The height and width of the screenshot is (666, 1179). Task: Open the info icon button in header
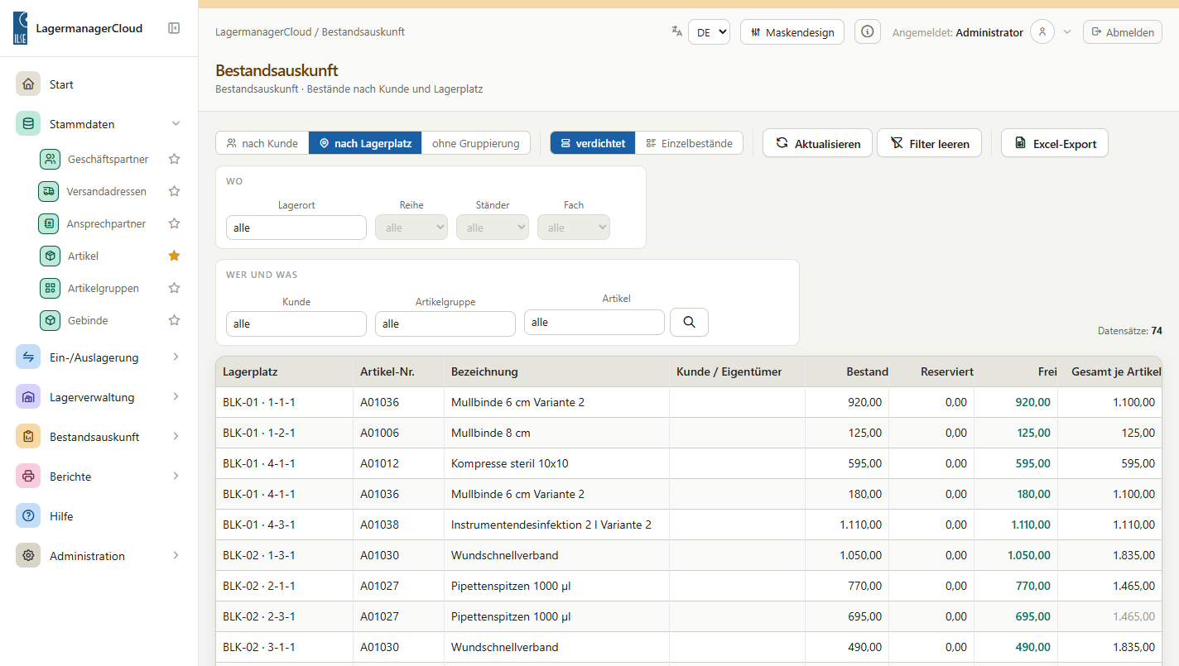click(868, 32)
